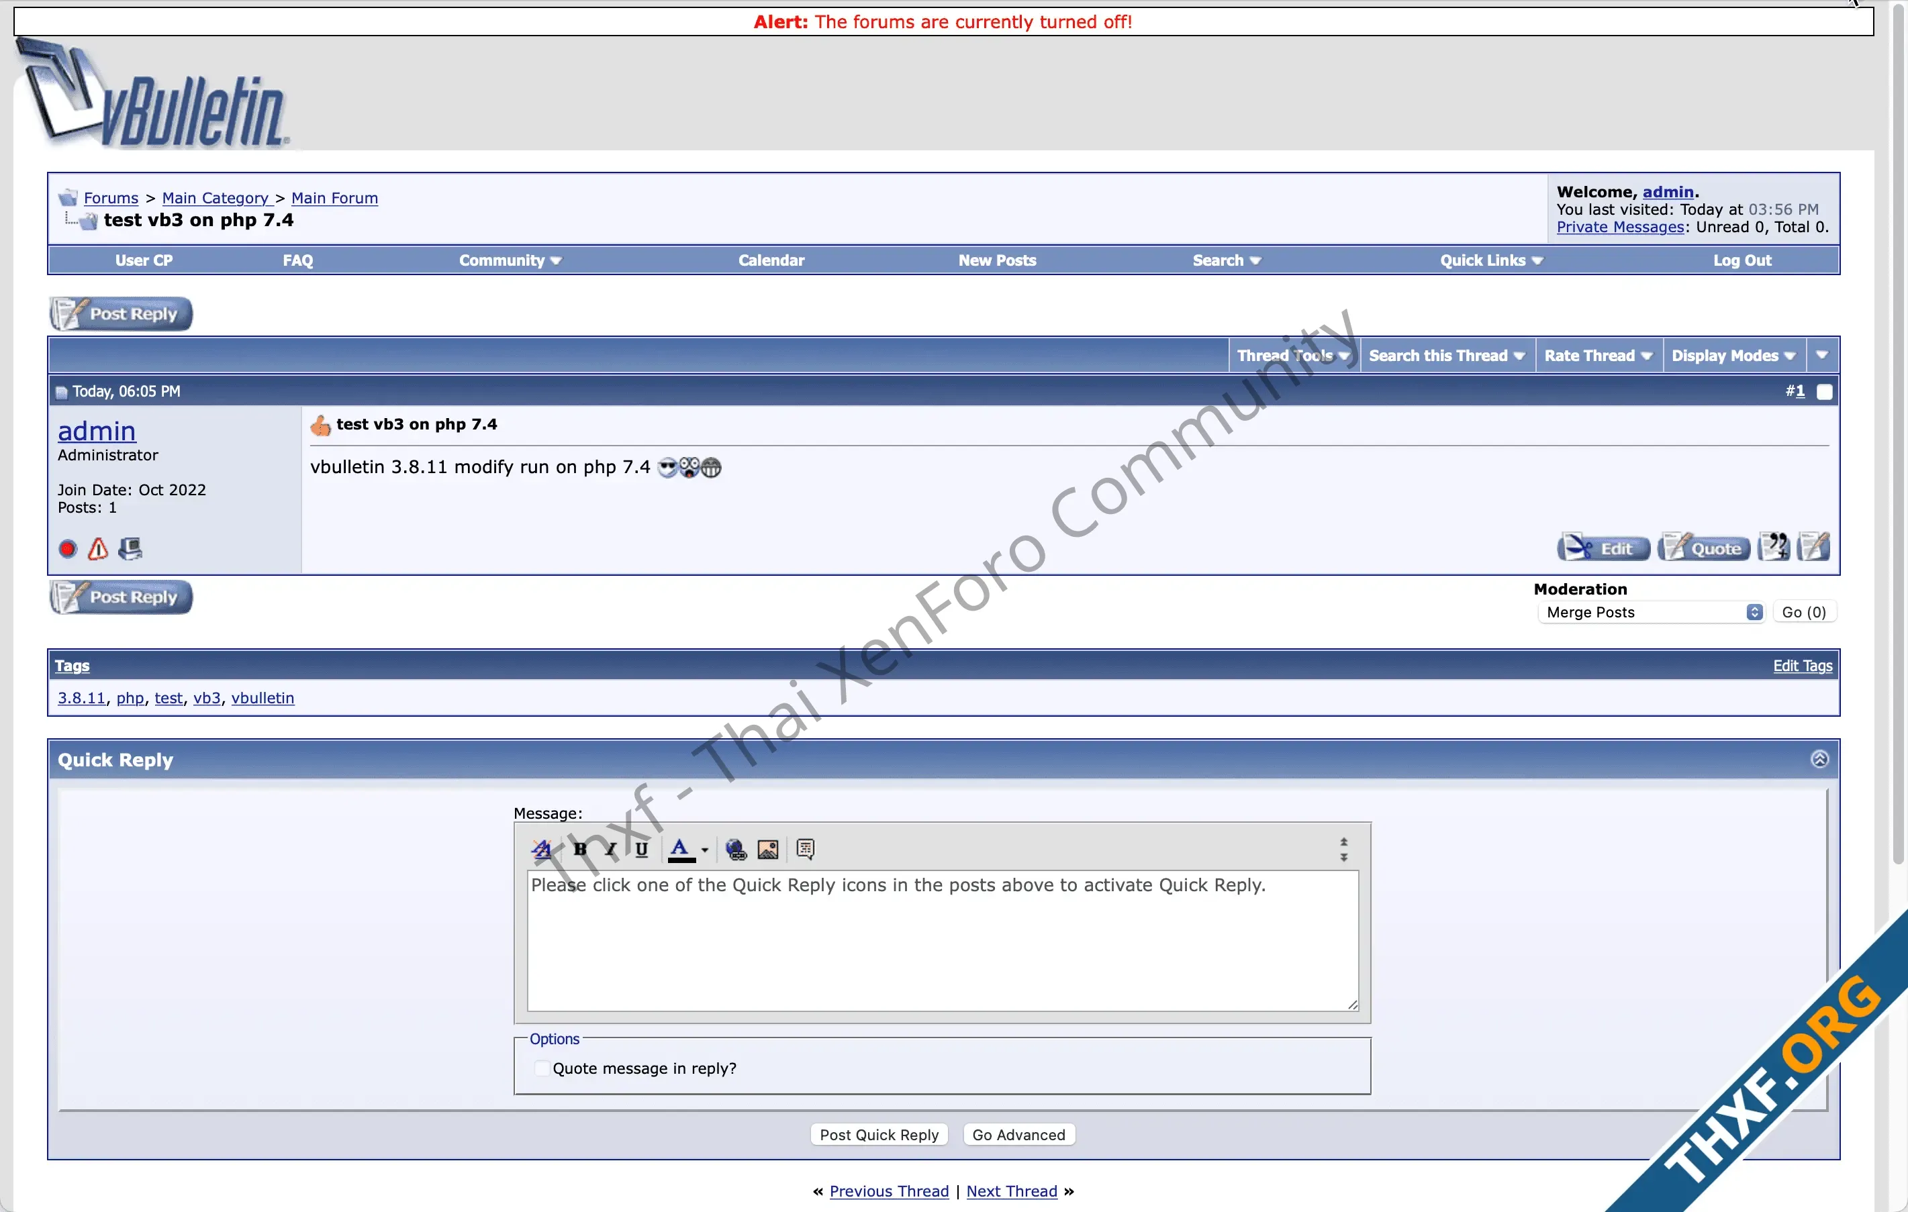This screenshot has height=1212, width=1908.
Task: Click the decrease editor size arrow
Action: coord(1344,857)
